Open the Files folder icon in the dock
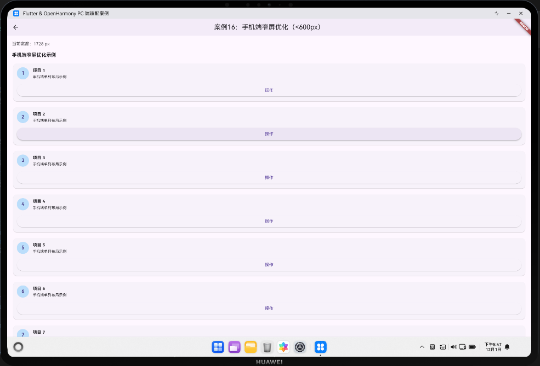Image resolution: width=540 pixels, height=366 pixels. (251, 347)
